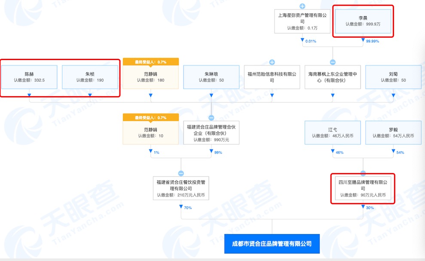
Task: Open 范静娟 node with 认缴金额 10
Action: [x=151, y=133]
